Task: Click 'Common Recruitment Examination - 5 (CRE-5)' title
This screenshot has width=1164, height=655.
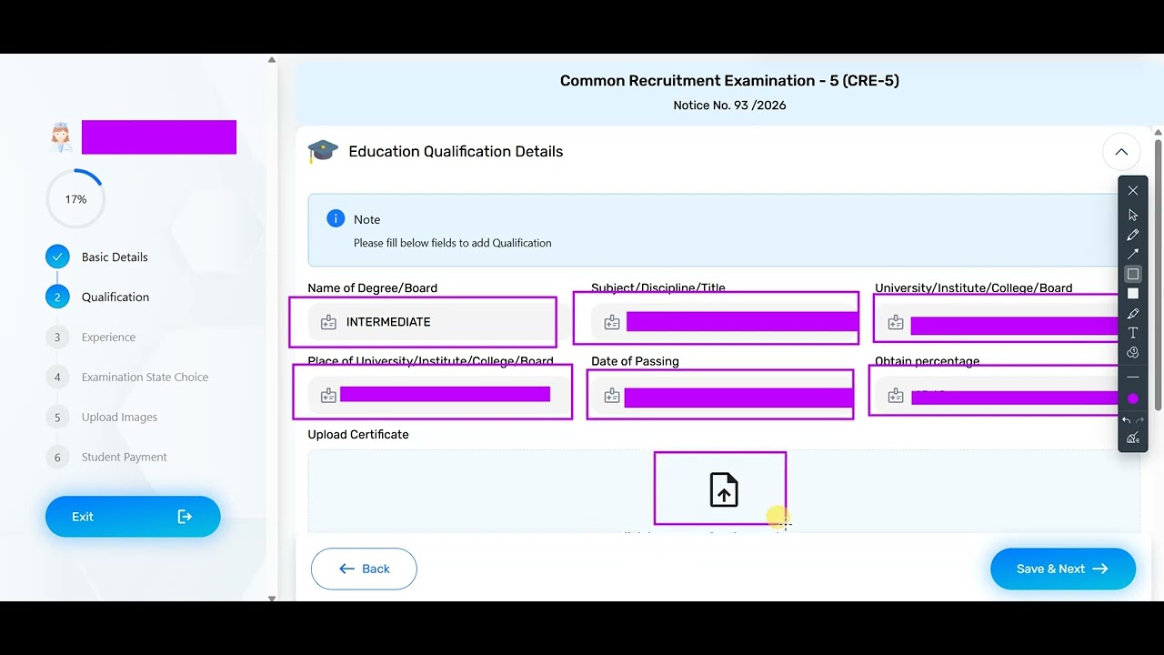Action: pos(729,80)
